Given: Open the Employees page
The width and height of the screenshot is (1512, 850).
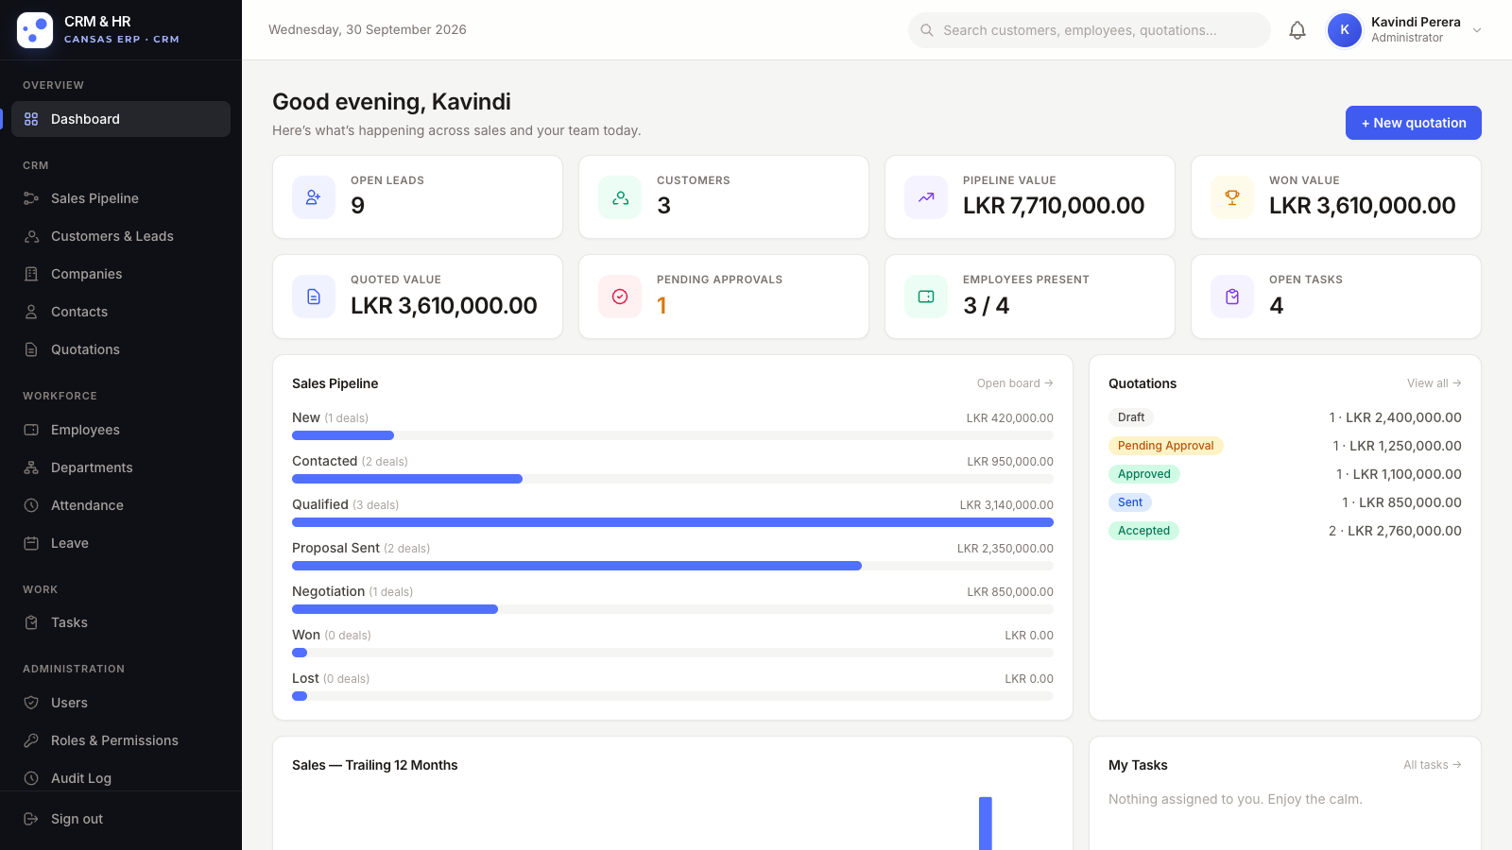Looking at the screenshot, I should coord(121,430).
